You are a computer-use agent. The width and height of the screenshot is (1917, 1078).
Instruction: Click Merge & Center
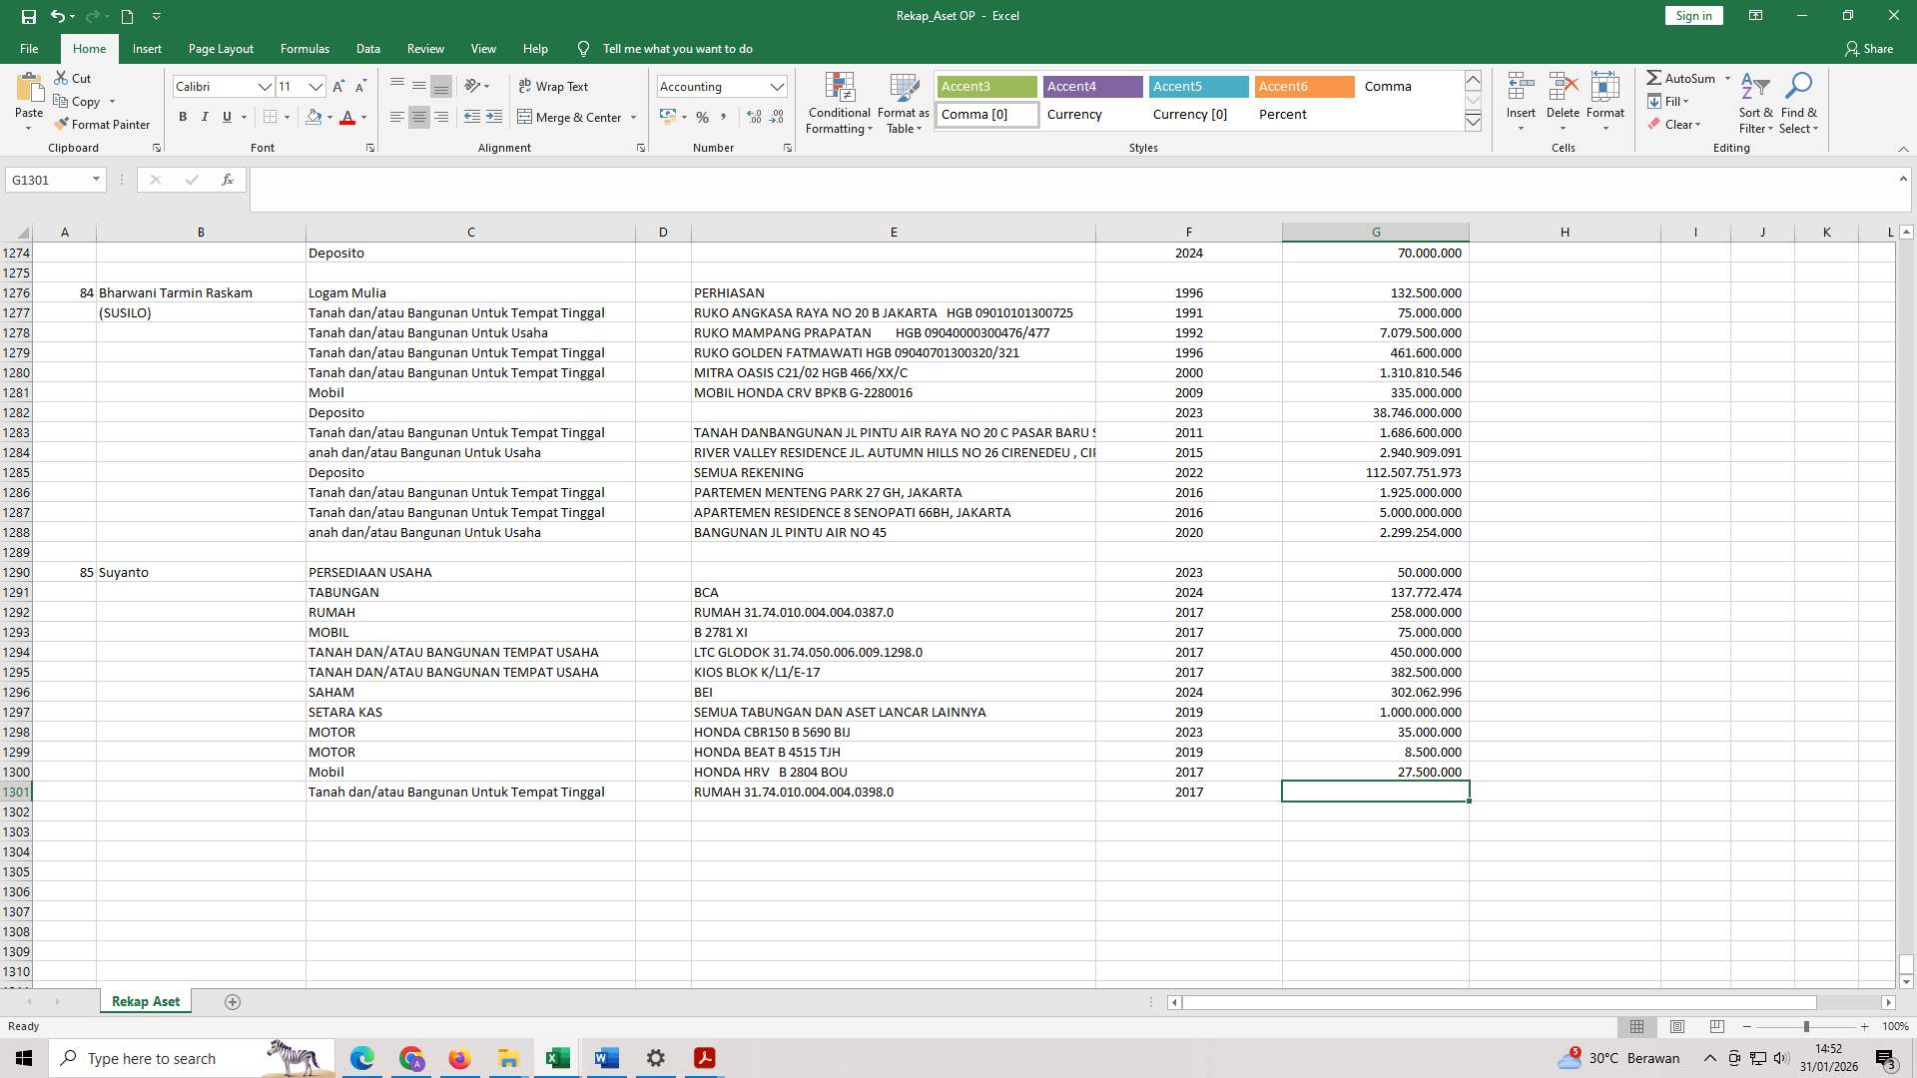pos(569,117)
